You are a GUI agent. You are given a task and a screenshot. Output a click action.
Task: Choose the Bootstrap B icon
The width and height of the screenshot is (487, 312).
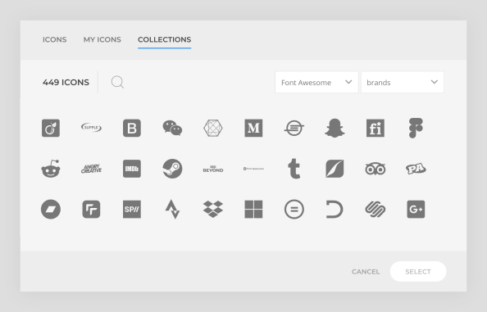[132, 128]
